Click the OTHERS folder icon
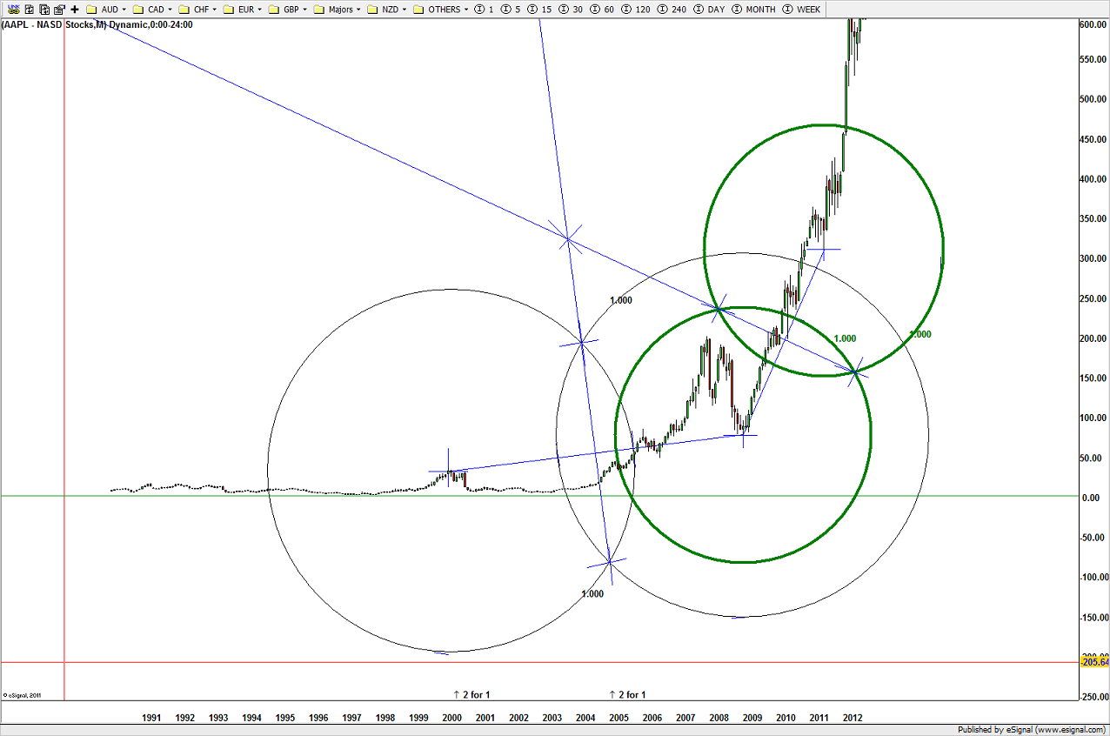Viewport: 1110px width, 736px height. click(x=418, y=9)
